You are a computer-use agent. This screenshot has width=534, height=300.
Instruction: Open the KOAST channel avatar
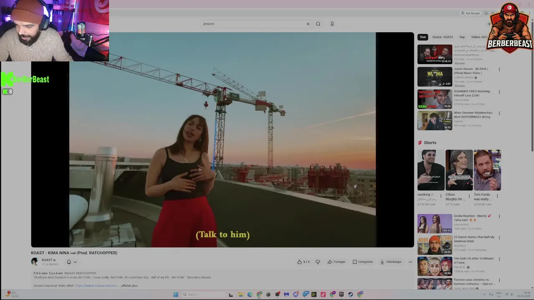click(x=35, y=262)
